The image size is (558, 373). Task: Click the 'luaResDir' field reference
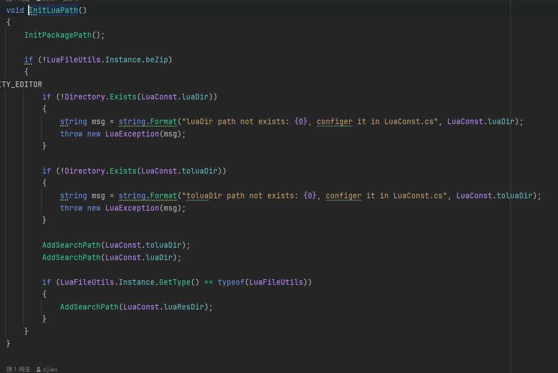tap(183, 307)
